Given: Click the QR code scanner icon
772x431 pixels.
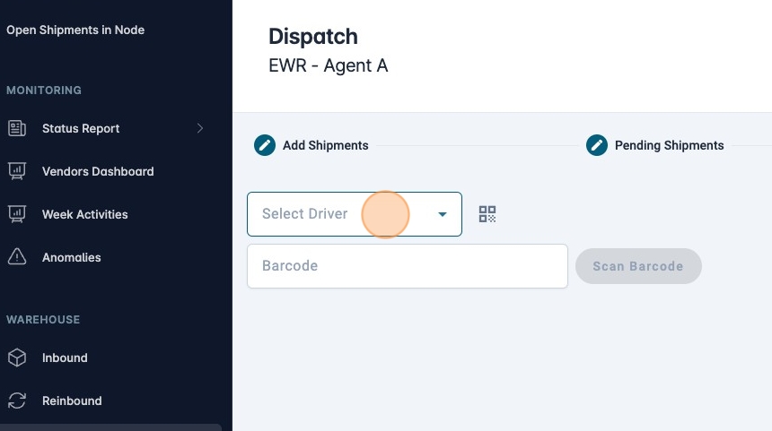Looking at the screenshot, I should click(x=487, y=214).
